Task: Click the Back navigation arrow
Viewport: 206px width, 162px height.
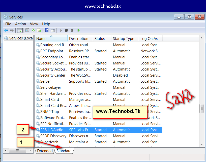Action: (6, 30)
